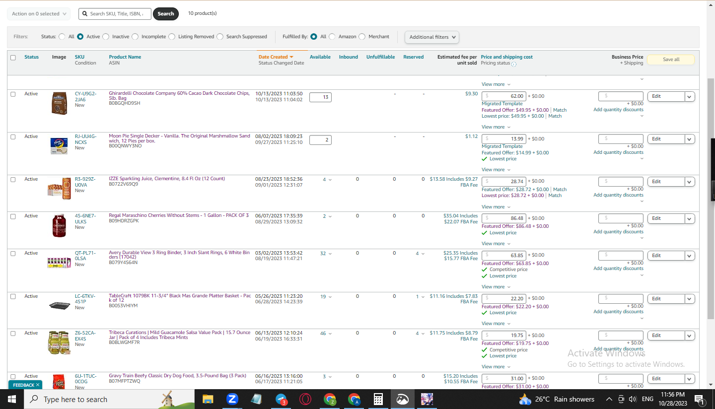Select the Listing Removed status filter
The height and width of the screenshot is (409, 715).
172,36
